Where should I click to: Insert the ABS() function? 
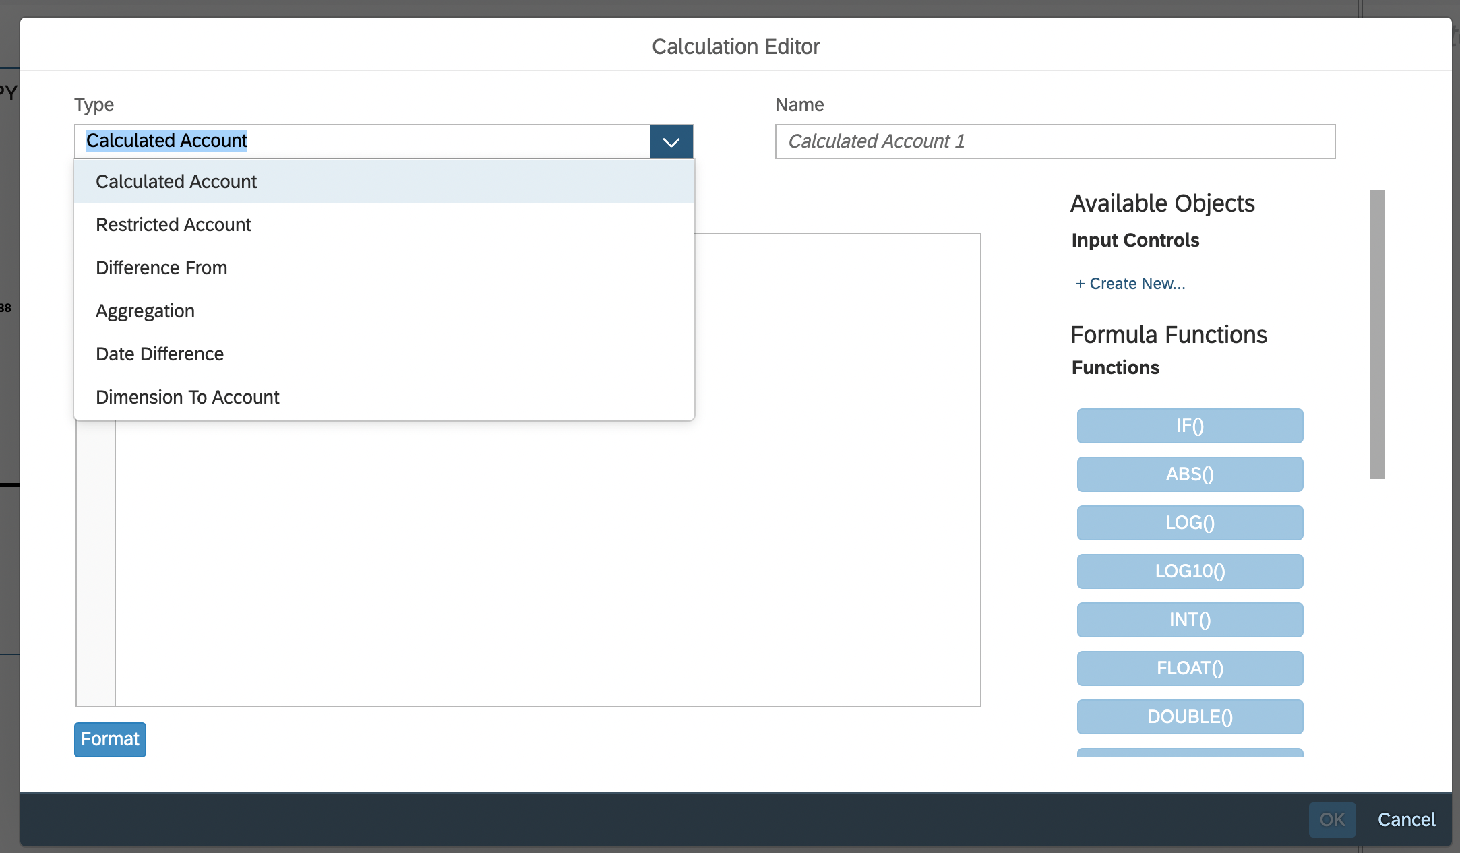1189,474
